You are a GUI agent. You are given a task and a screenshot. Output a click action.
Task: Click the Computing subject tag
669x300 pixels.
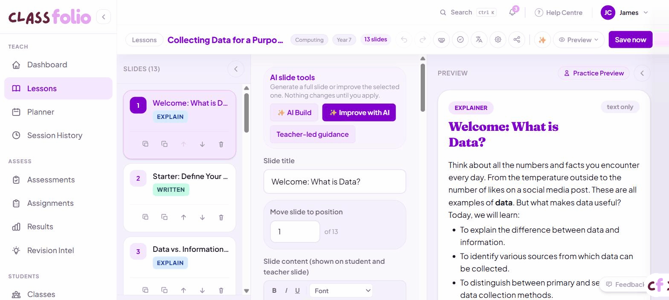[309, 40]
